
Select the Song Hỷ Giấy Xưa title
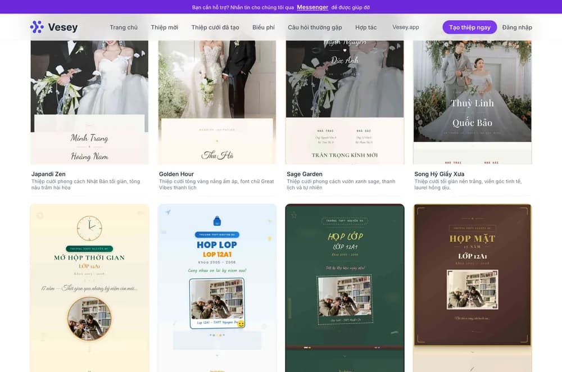[x=439, y=174]
